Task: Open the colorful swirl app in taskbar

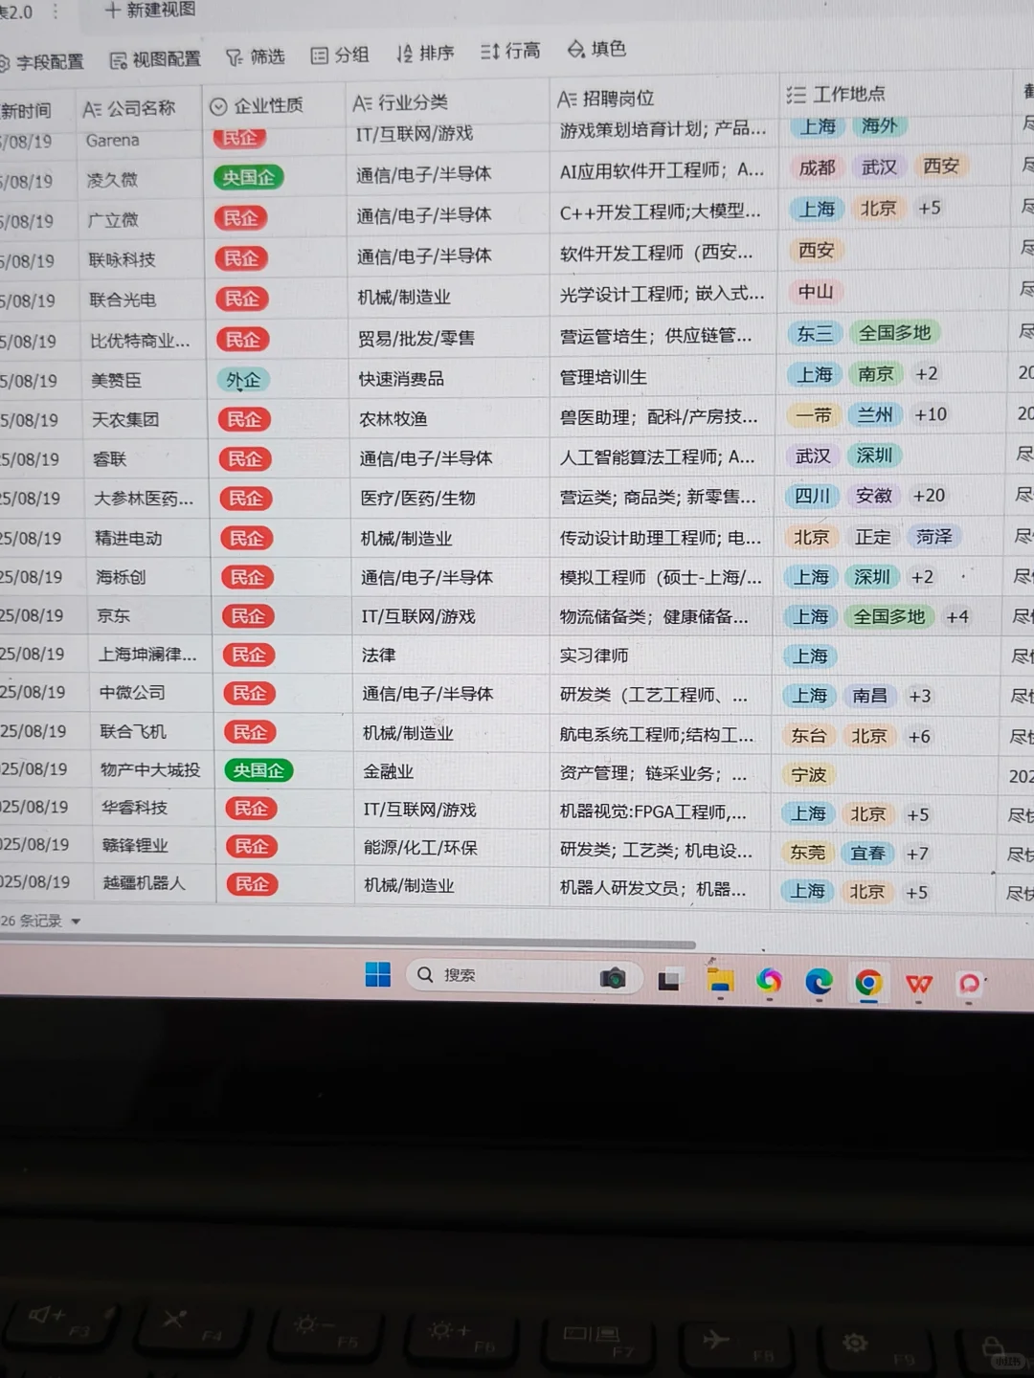Action: pos(769,981)
